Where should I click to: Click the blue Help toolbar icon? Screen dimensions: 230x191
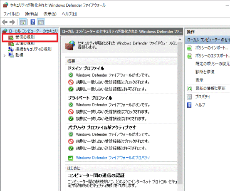tap(33, 22)
